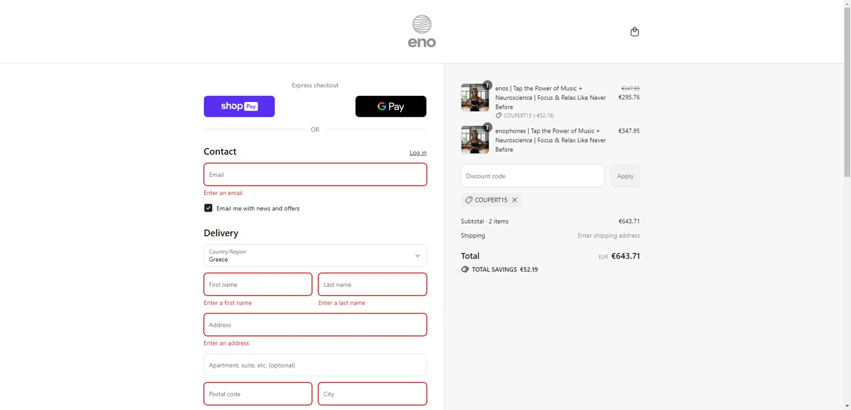Open the Log in link
This screenshot has height=410, width=851.
coord(418,153)
